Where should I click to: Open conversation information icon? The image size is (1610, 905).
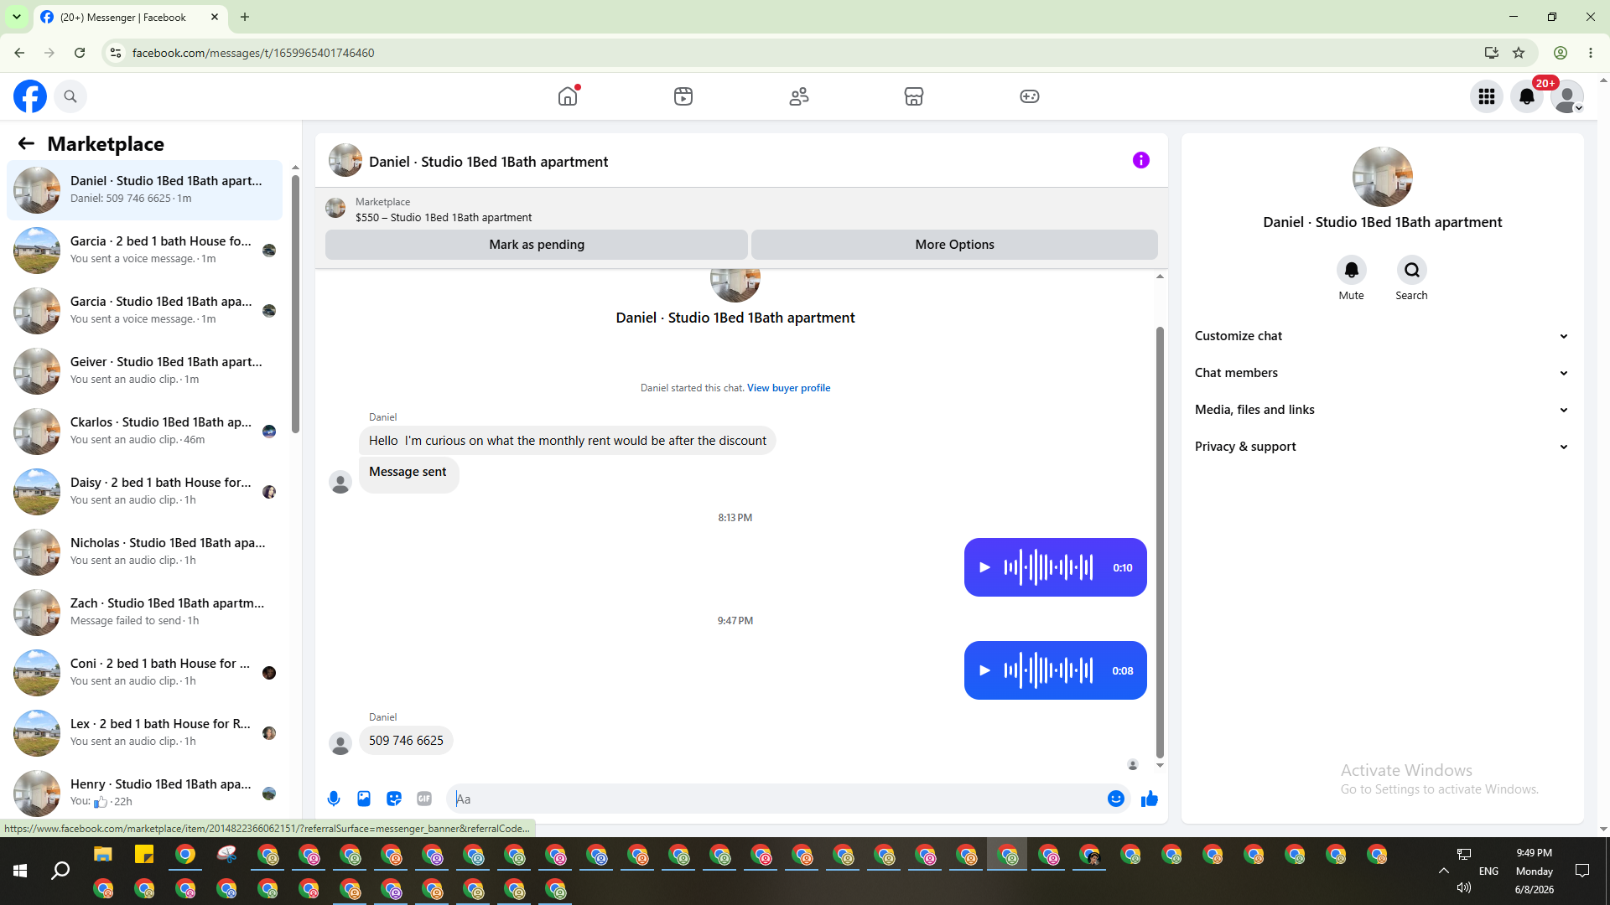click(1141, 160)
